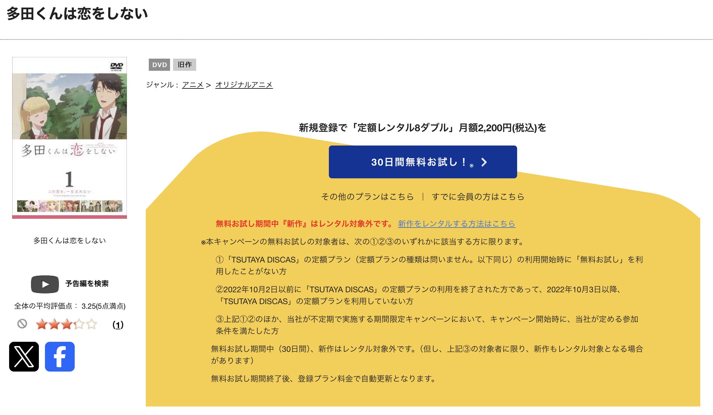Screen dimensions: 713x415
Task: Rate one star
Action: point(42,324)
